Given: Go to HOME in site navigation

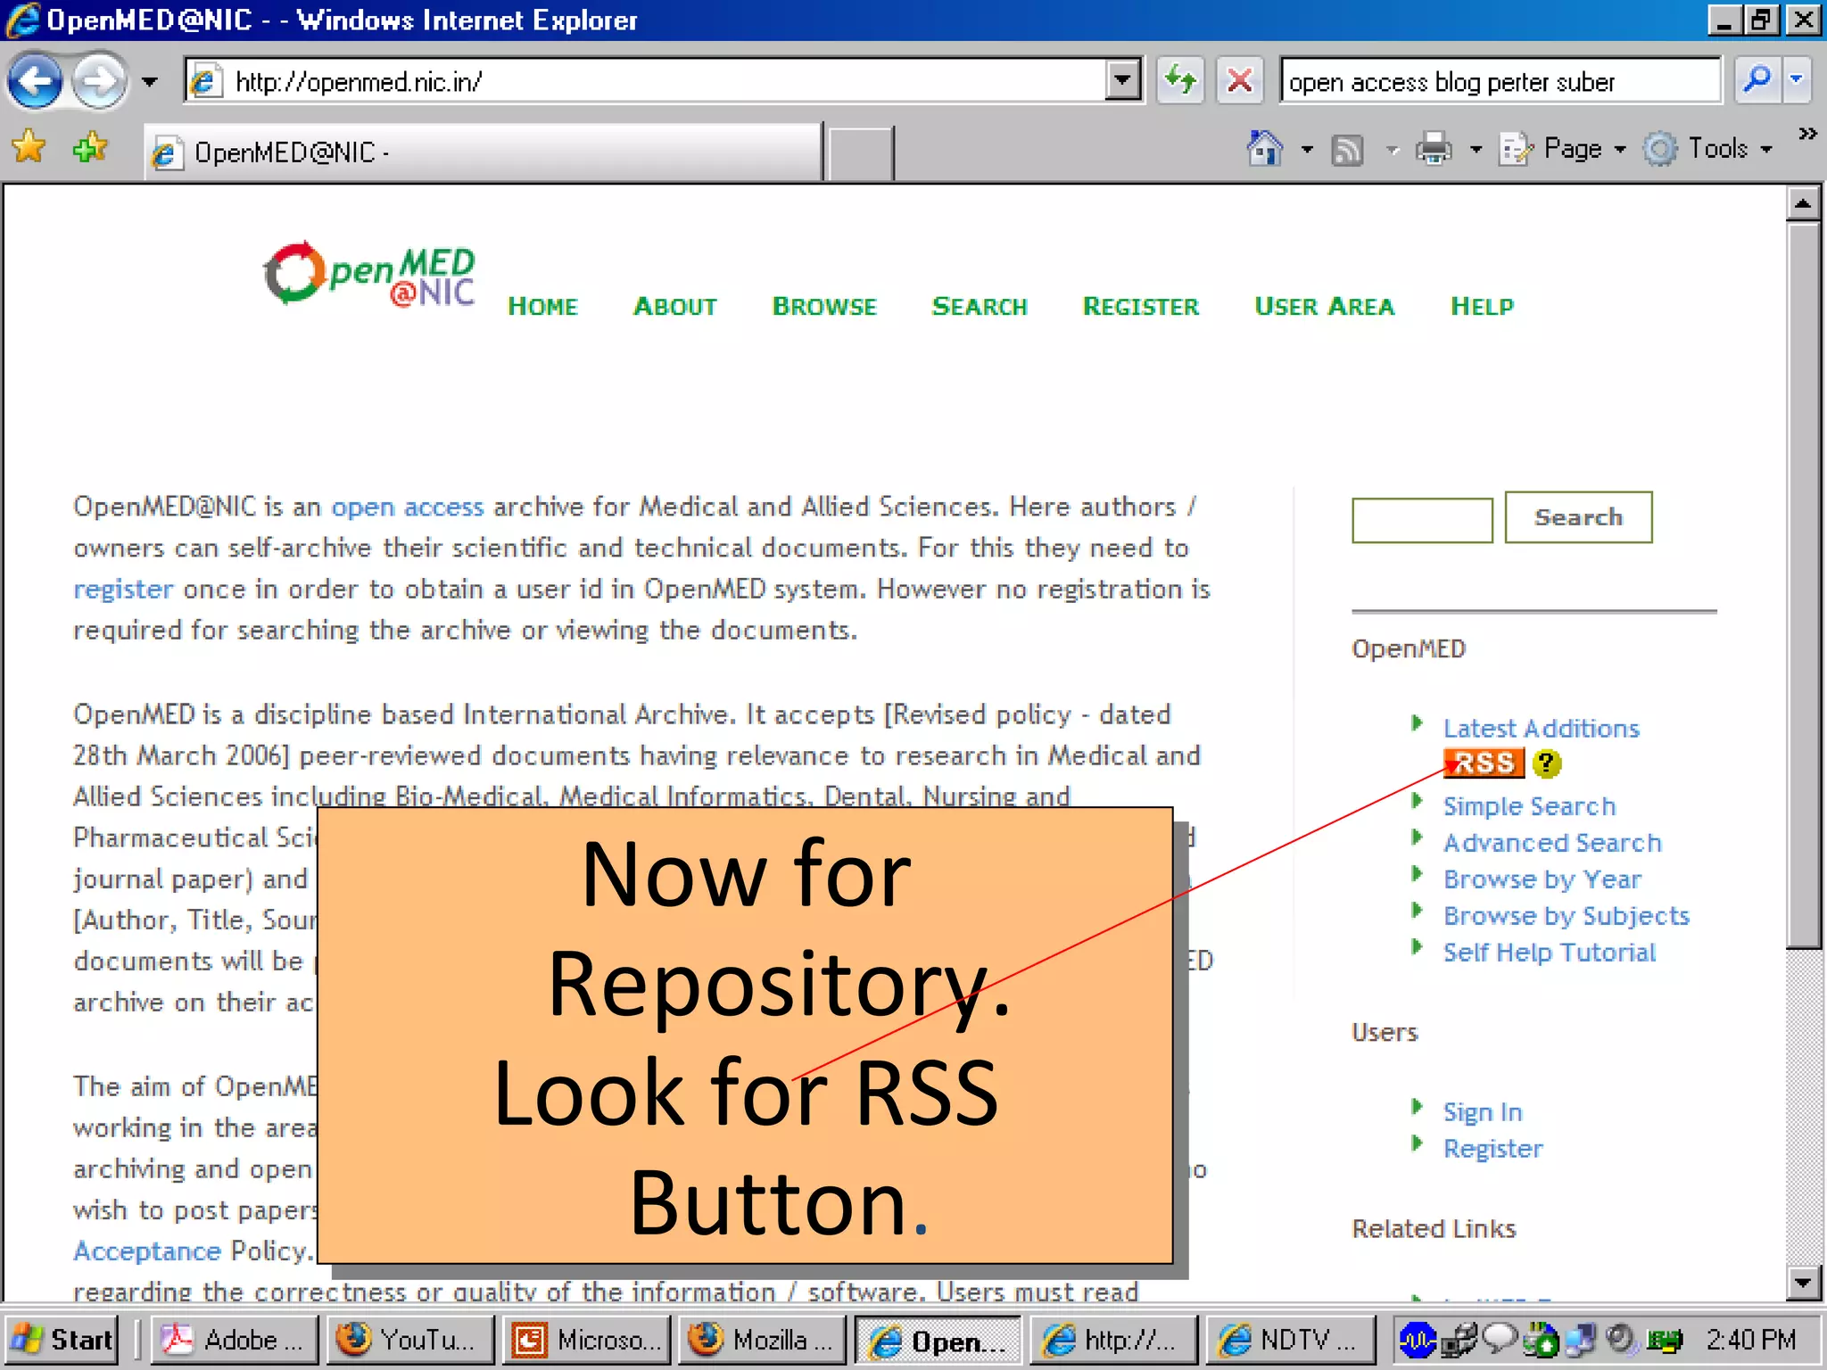Looking at the screenshot, I should pyautogui.click(x=542, y=306).
